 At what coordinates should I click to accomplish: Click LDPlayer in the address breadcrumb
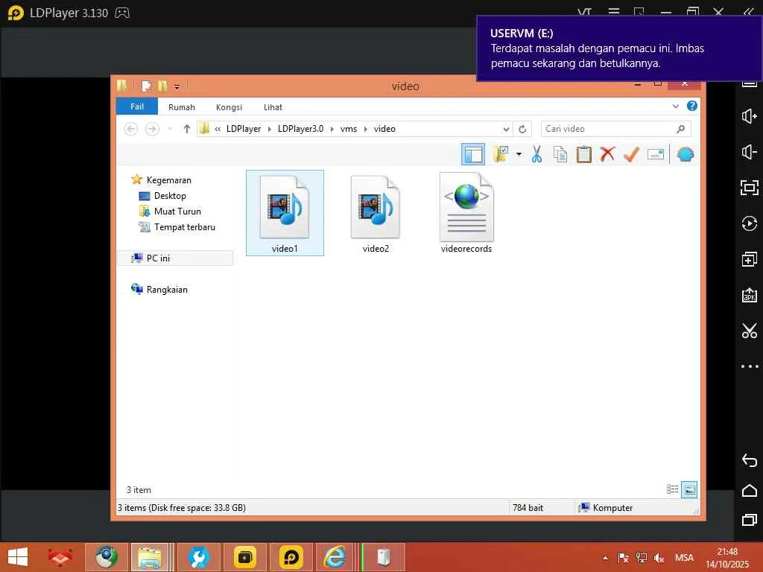[x=244, y=129]
